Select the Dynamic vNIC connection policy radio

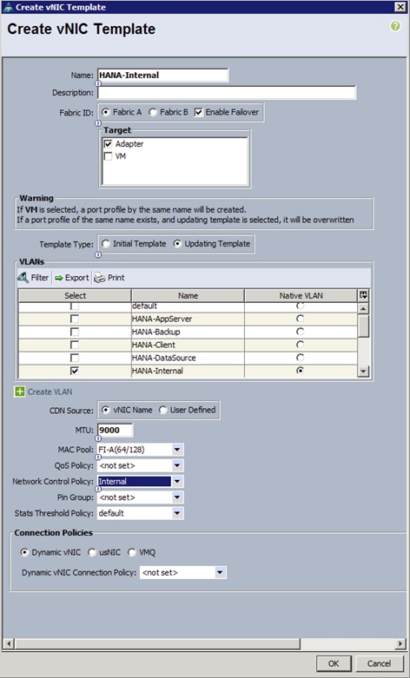[24, 553]
